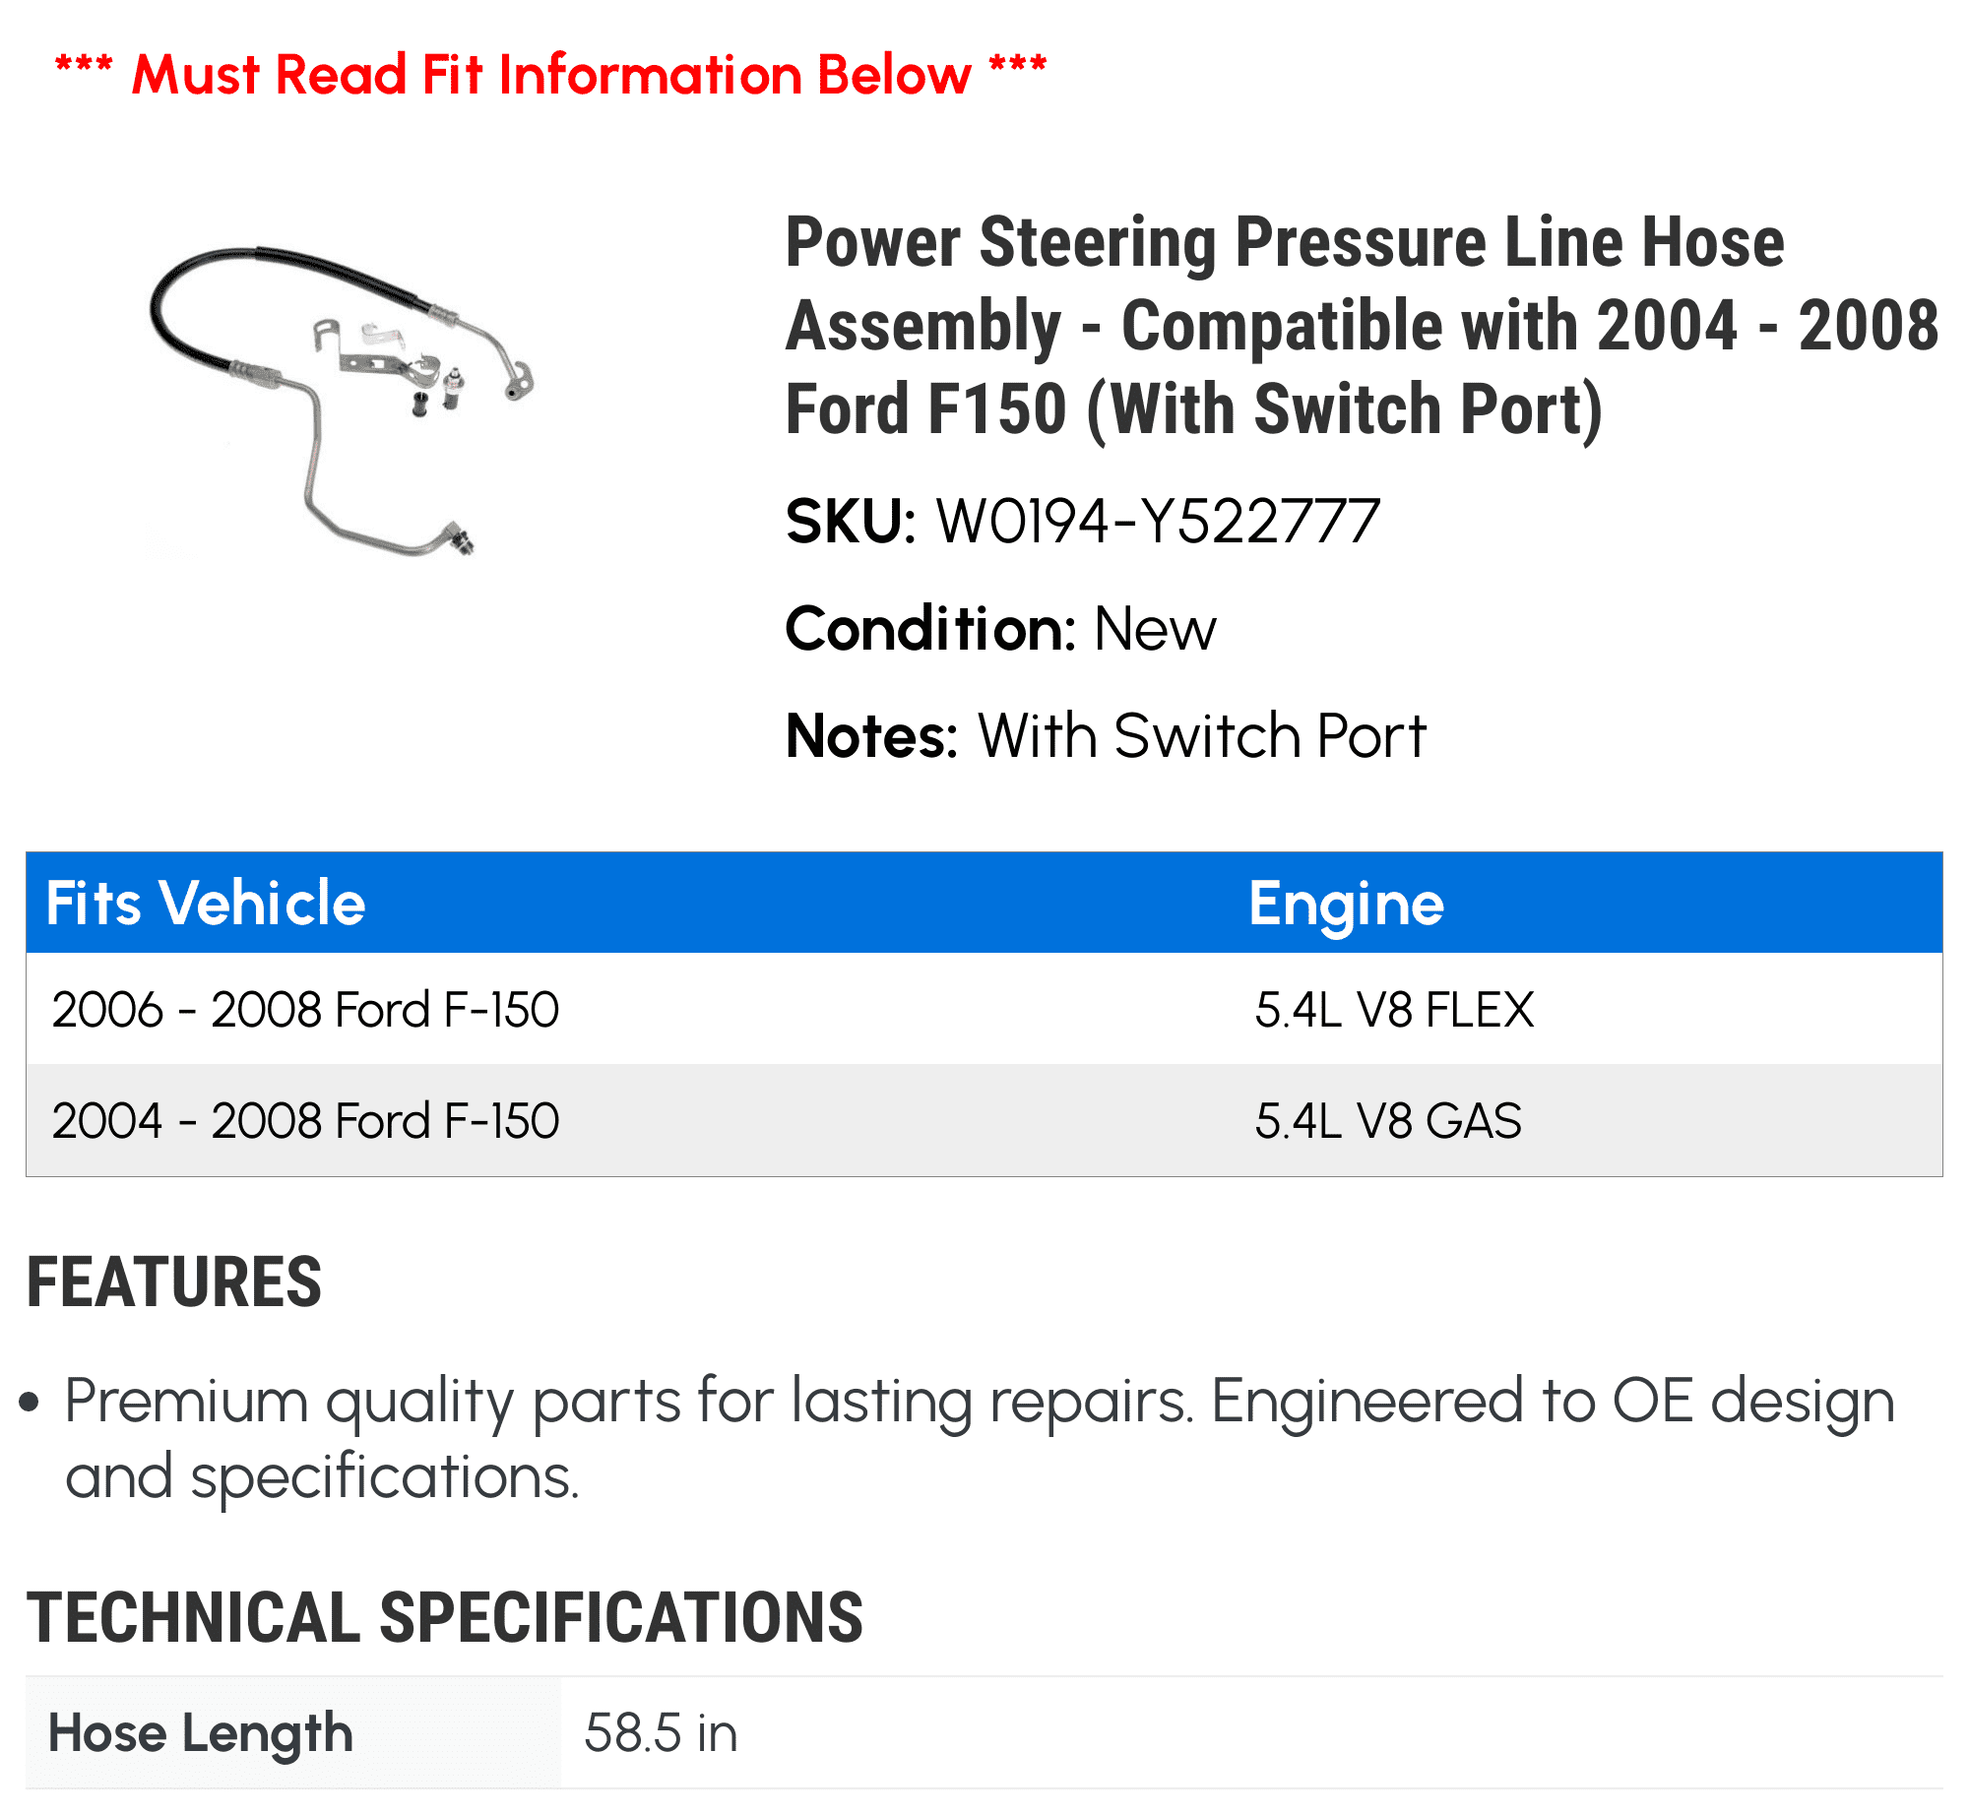The width and height of the screenshot is (1969, 1814).
Task: Select the SKU value W0194-Y522777
Action: click(x=1157, y=522)
